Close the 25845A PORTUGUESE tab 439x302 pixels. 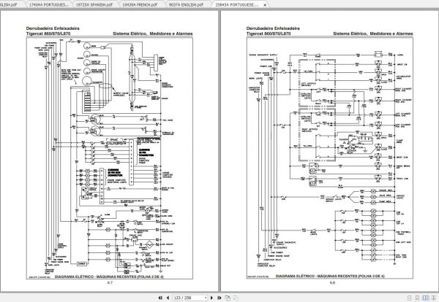[x=265, y=5]
